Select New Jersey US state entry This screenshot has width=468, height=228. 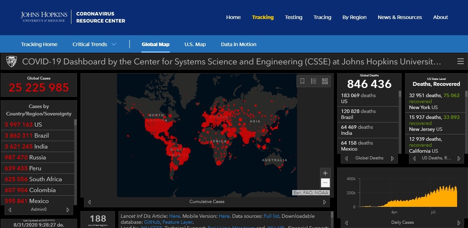coord(435,123)
